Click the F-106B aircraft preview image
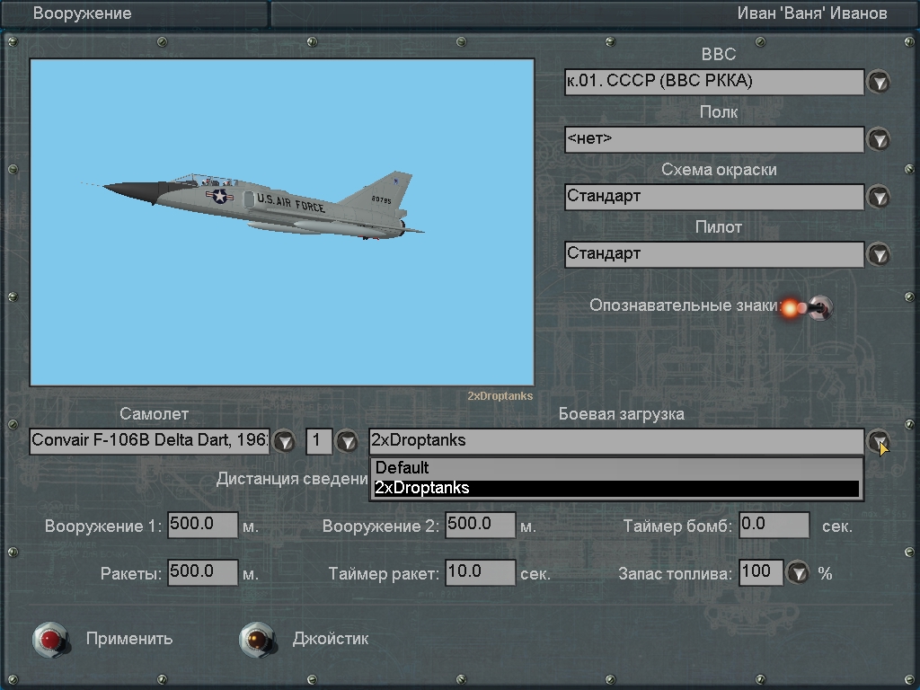920x690 pixels. coord(282,223)
